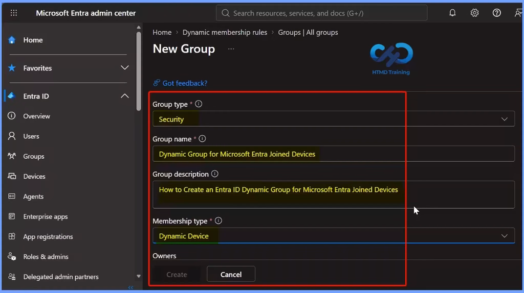Click the Got feedback icon
This screenshot has width=524, height=293.
(157, 83)
